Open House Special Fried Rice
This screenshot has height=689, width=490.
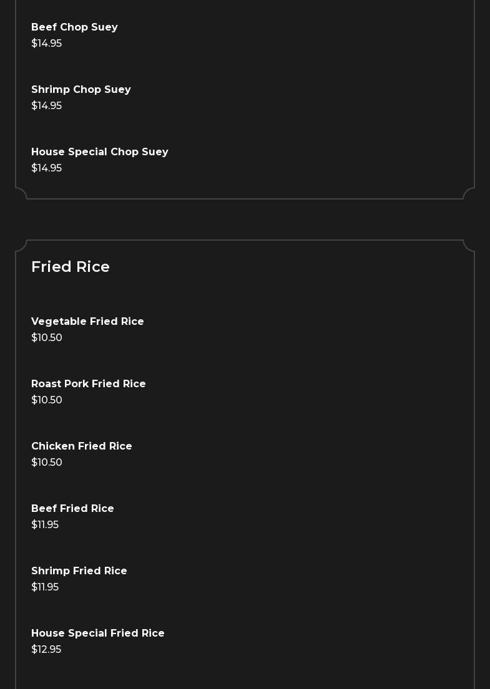click(97, 634)
